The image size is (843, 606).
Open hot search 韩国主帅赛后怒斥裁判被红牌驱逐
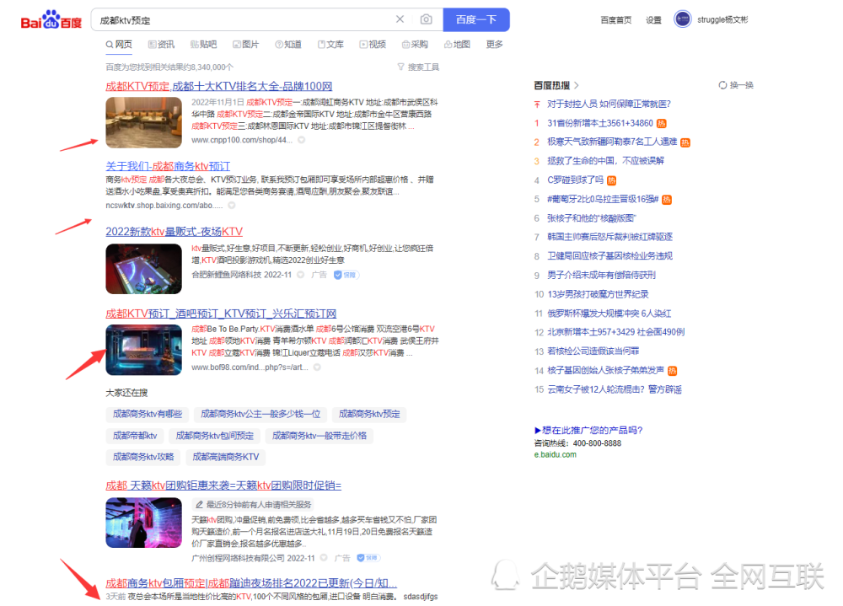609,237
